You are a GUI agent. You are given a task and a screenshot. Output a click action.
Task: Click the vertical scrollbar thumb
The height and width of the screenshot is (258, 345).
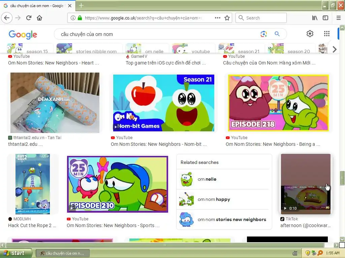342,178
